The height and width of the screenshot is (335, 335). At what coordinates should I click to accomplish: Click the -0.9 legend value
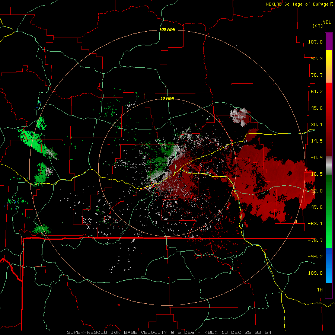pyautogui.click(x=317, y=158)
